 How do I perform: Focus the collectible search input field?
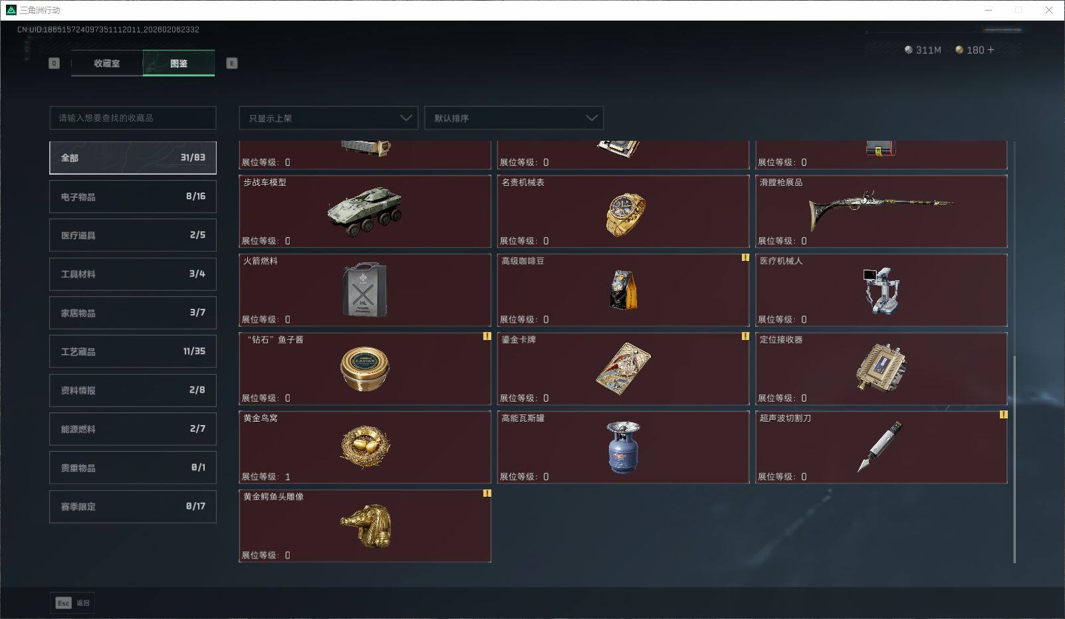133,118
